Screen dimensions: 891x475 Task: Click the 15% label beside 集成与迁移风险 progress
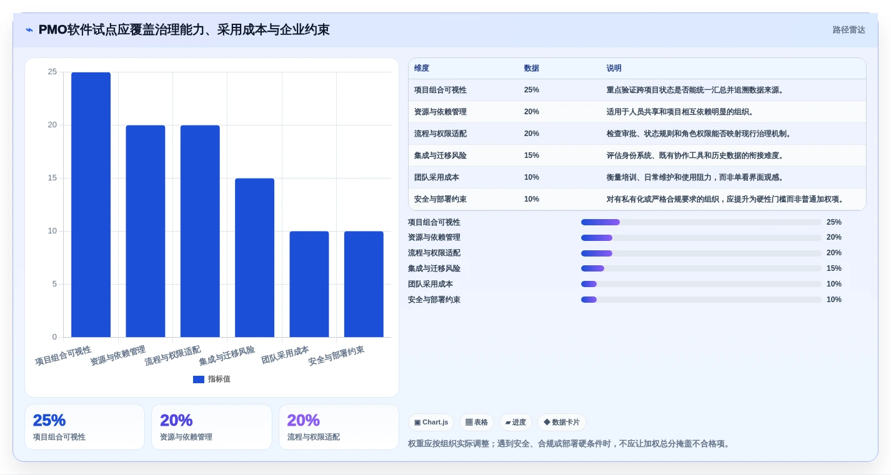[834, 268]
